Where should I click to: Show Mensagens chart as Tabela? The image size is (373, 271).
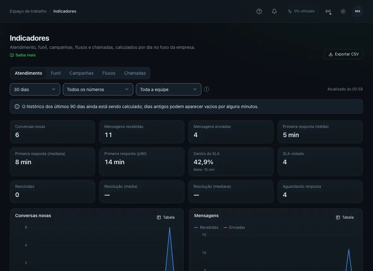pyautogui.click(x=345, y=217)
